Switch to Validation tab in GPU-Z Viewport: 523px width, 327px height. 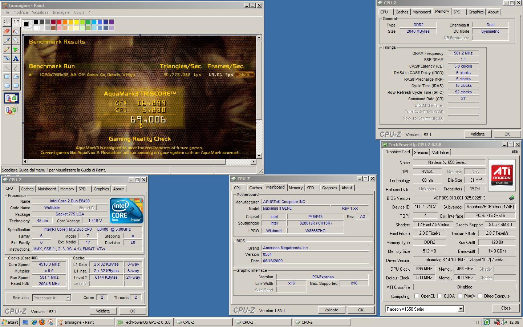click(441, 153)
